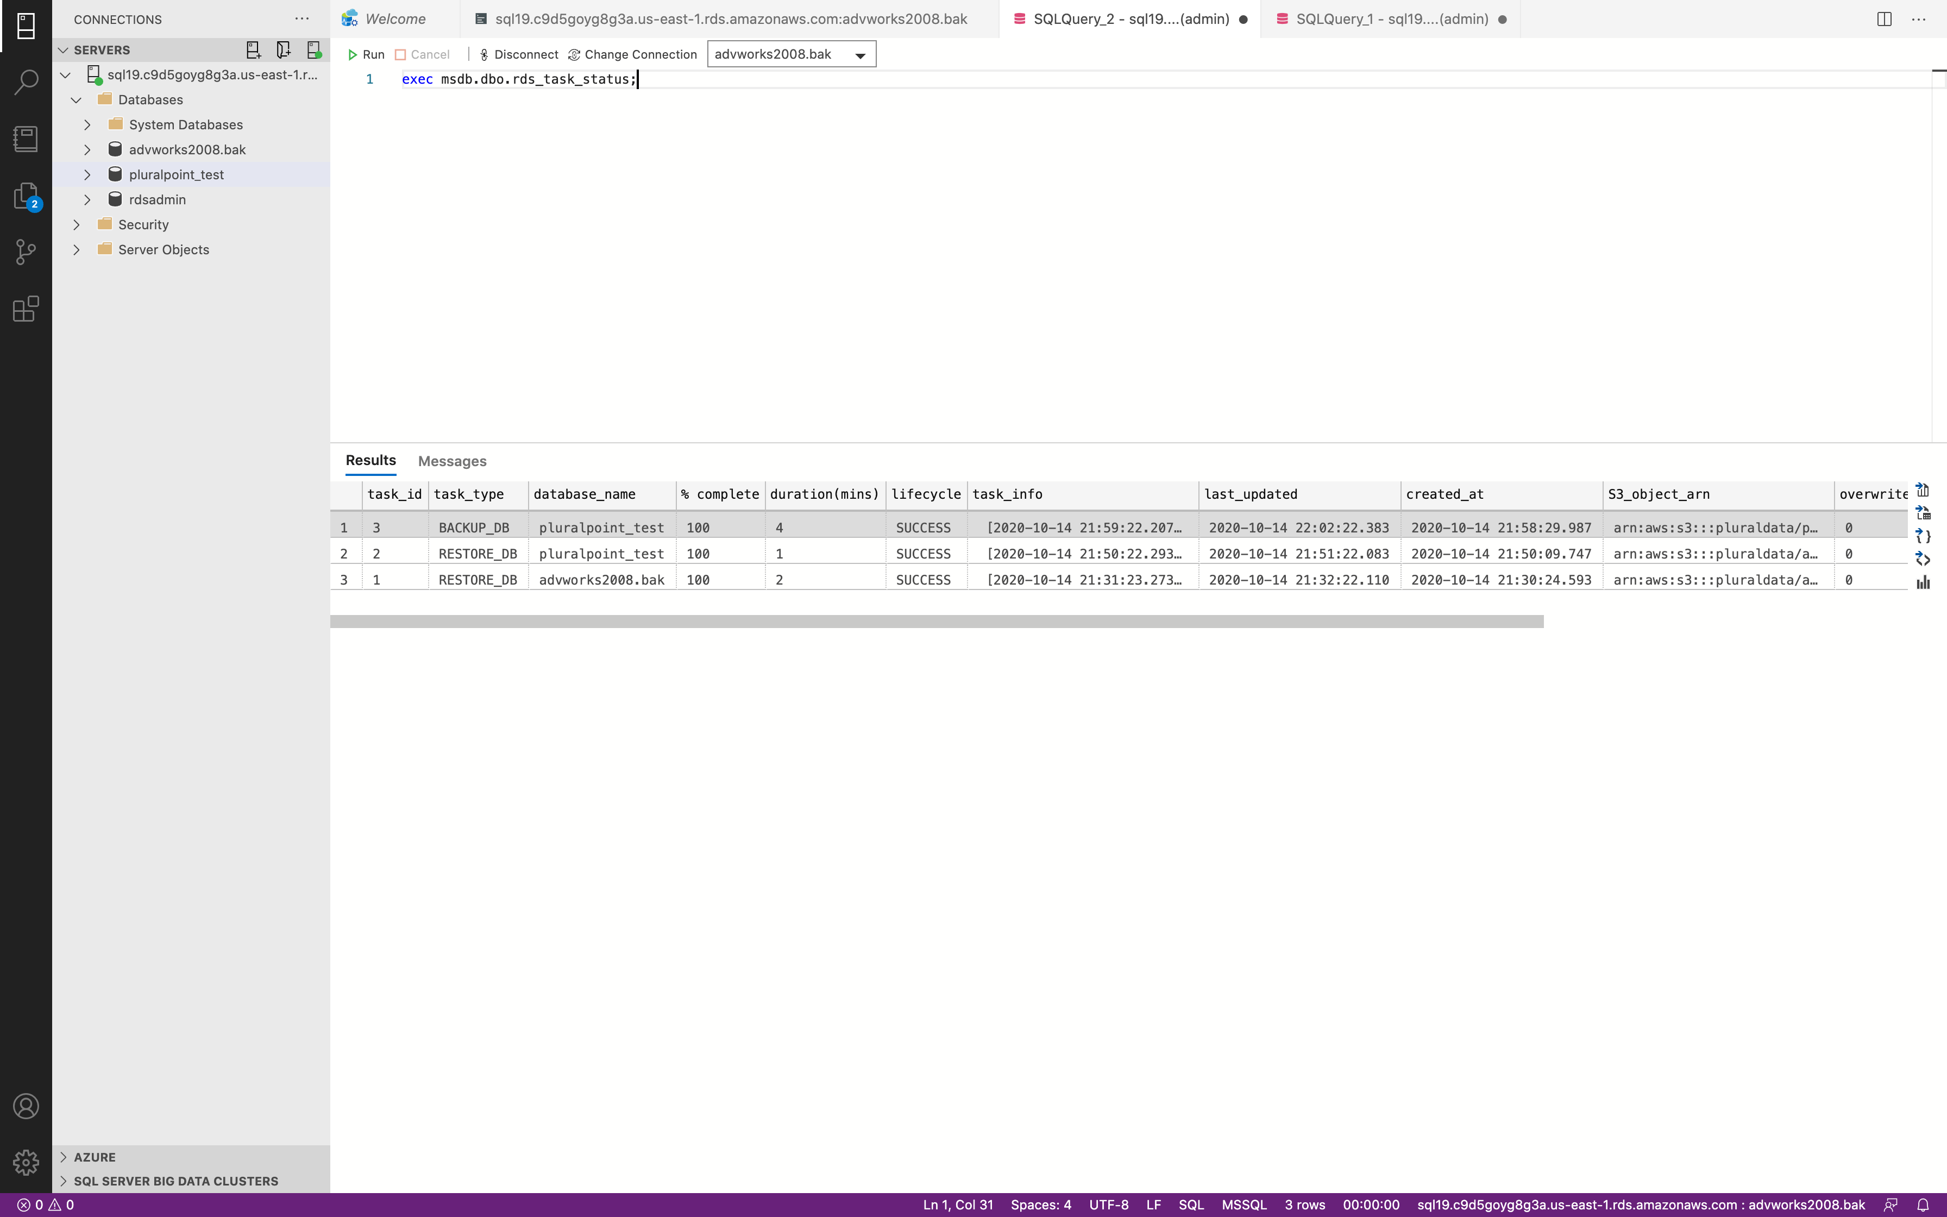Open the notifications bell in status bar

click(x=1923, y=1205)
